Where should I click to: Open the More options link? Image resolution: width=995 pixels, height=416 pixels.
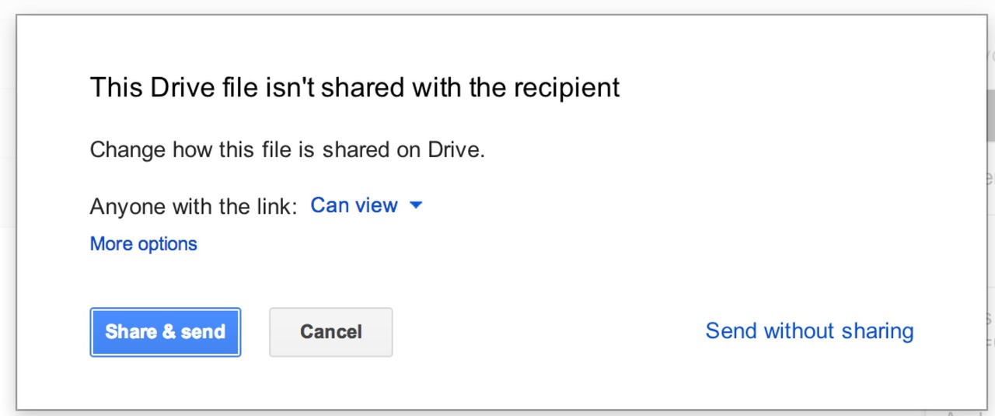tap(143, 244)
